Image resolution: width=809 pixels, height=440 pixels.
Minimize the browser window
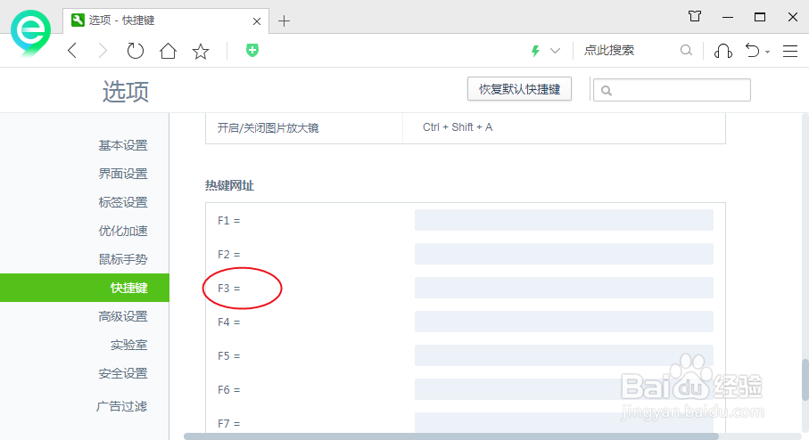(x=728, y=17)
